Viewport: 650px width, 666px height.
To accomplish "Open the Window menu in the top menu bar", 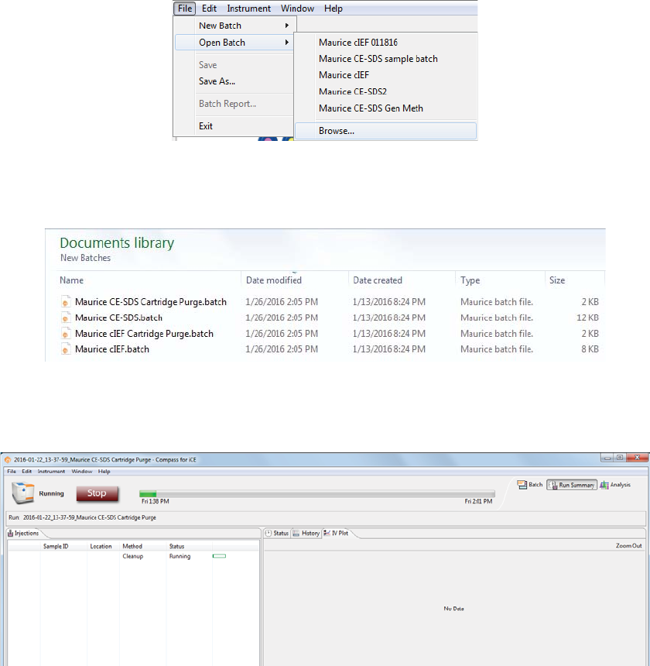I will pos(297,9).
